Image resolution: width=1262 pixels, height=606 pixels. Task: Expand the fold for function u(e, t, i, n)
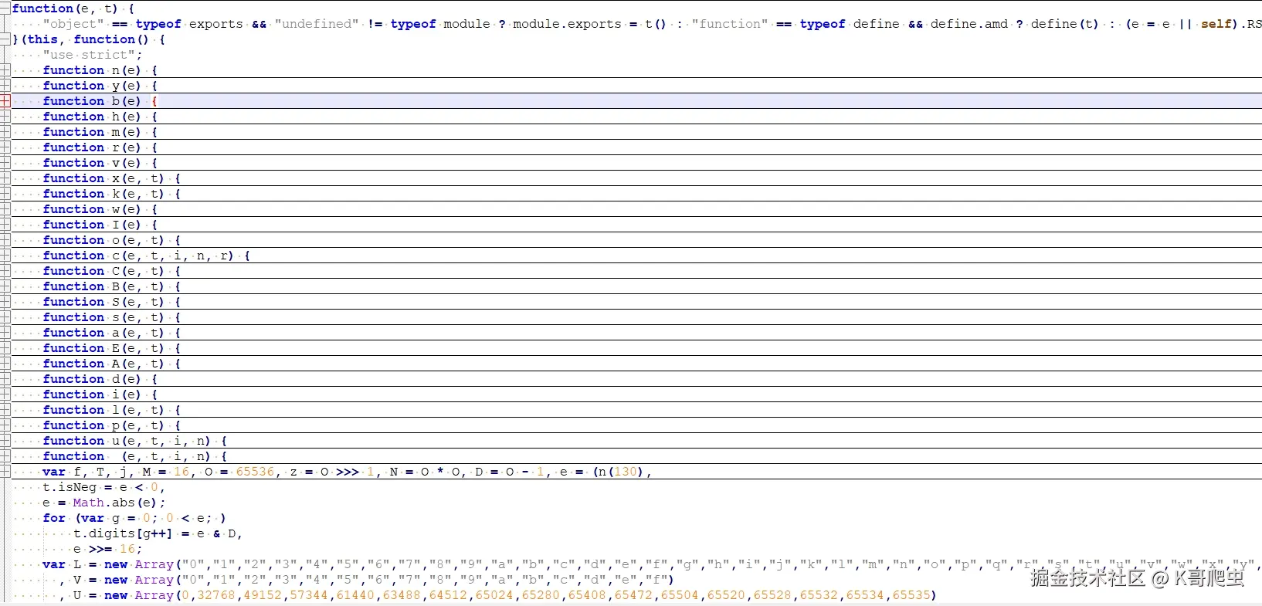[x=5, y=441]
